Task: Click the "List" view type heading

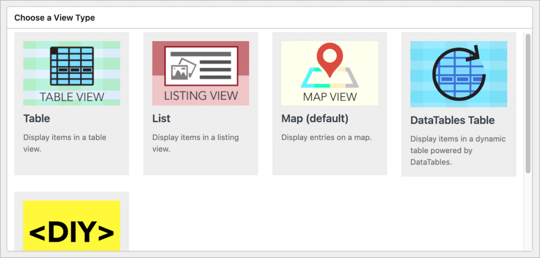Action: coord(161,118)
